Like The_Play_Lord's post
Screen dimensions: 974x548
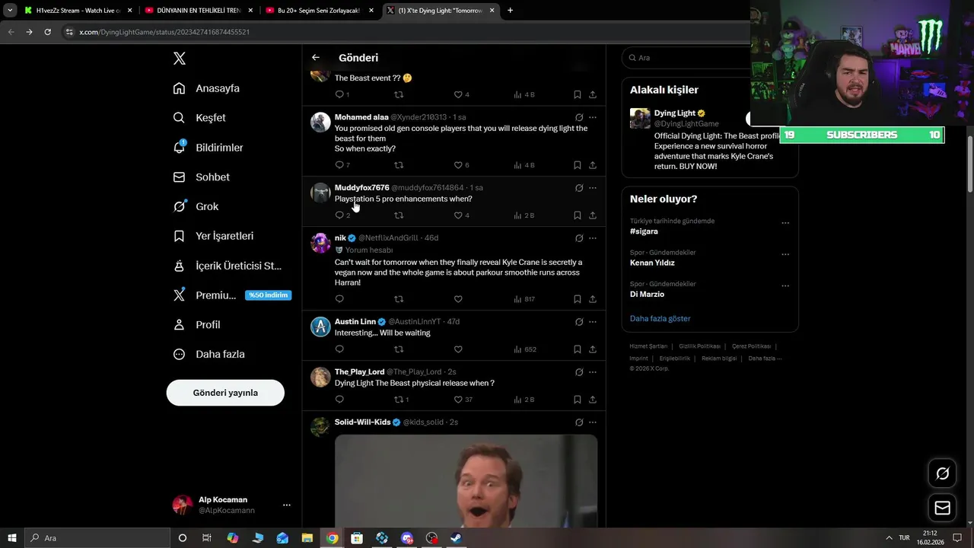(458, 400)
